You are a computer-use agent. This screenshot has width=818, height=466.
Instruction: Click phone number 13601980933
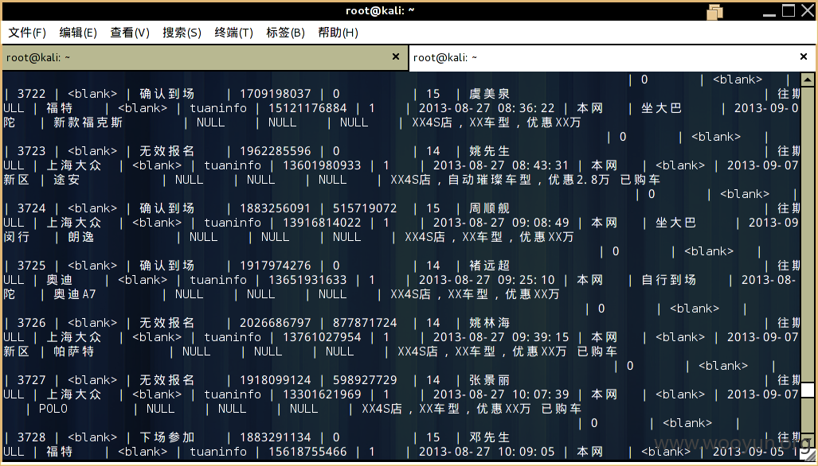click(322, 165)
